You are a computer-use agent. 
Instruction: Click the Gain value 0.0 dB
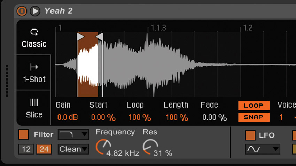point(68,117)
